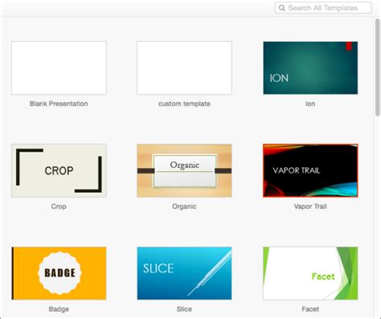Select the Blank Presentation thumbnail
381x319 pixels.
pyautogui.click(x=59, y=67)
